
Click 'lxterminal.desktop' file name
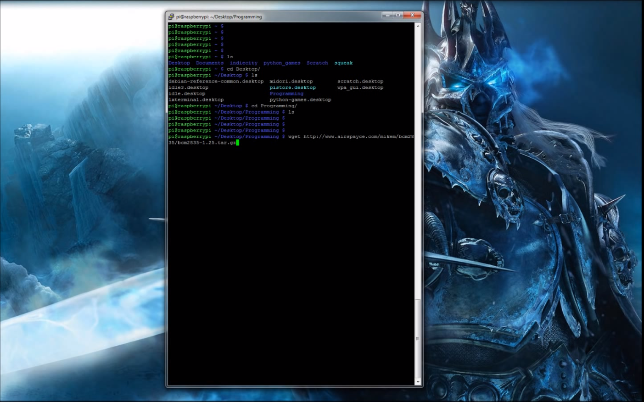(x=196, y=99)
